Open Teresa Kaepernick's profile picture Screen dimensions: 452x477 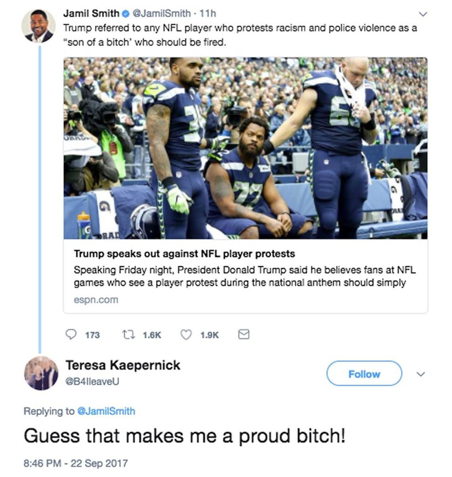41,373
